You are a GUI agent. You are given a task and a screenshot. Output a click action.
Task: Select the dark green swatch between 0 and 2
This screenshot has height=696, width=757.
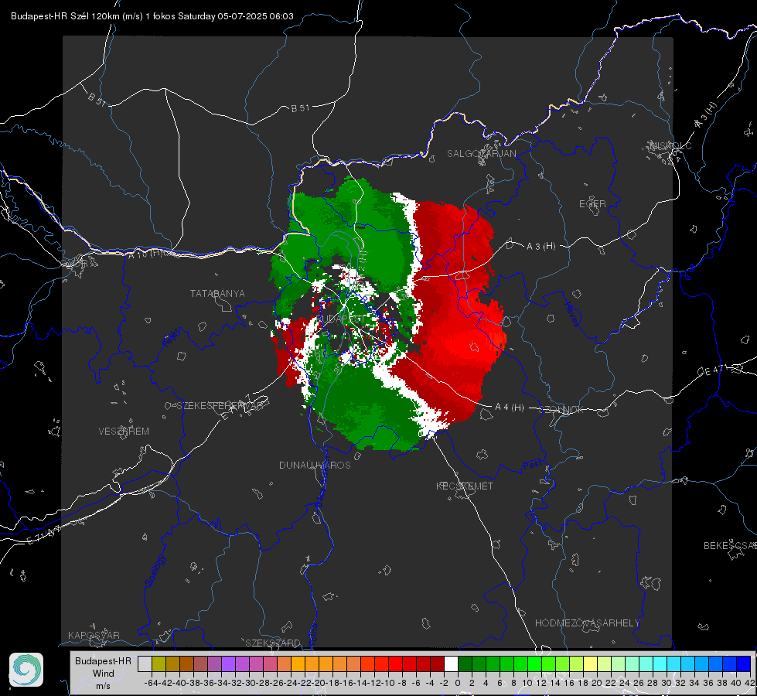click(x=465, y=664)
